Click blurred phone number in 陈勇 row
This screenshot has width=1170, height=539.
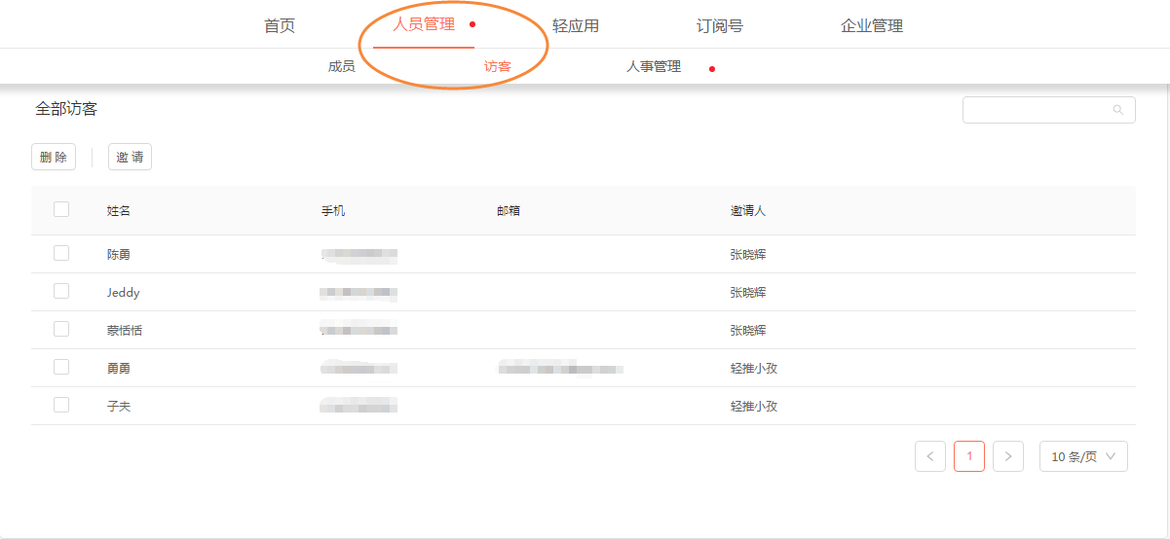tap(359, 254)
